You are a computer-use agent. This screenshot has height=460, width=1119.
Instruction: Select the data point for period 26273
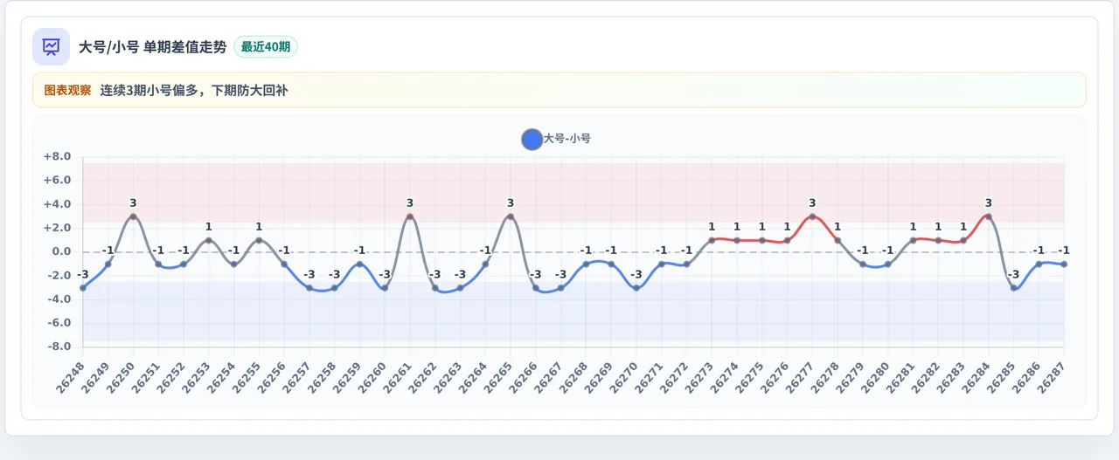coord(712,240)
